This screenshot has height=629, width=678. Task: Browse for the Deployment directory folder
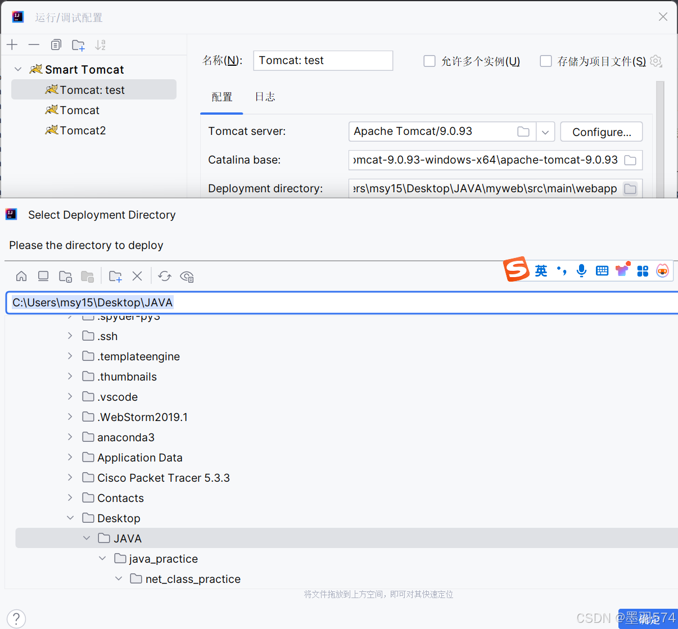[x=630, y=189]
